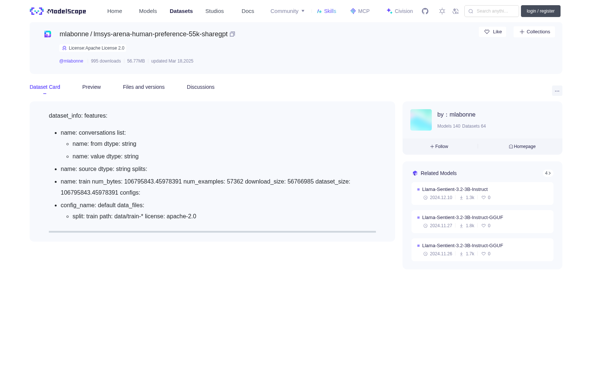This screenshot has width=592, height=370.
Task: Click the '1.7k' download count
Action: click(x=470, y=254)
